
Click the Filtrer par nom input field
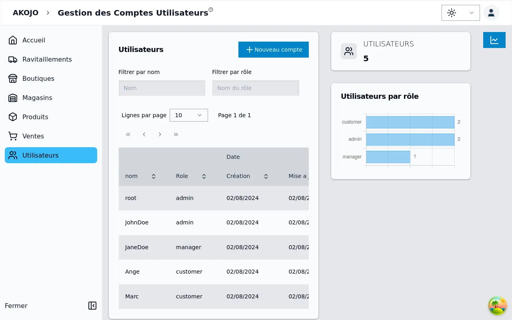pyautogui.click(x=162, y=88)
